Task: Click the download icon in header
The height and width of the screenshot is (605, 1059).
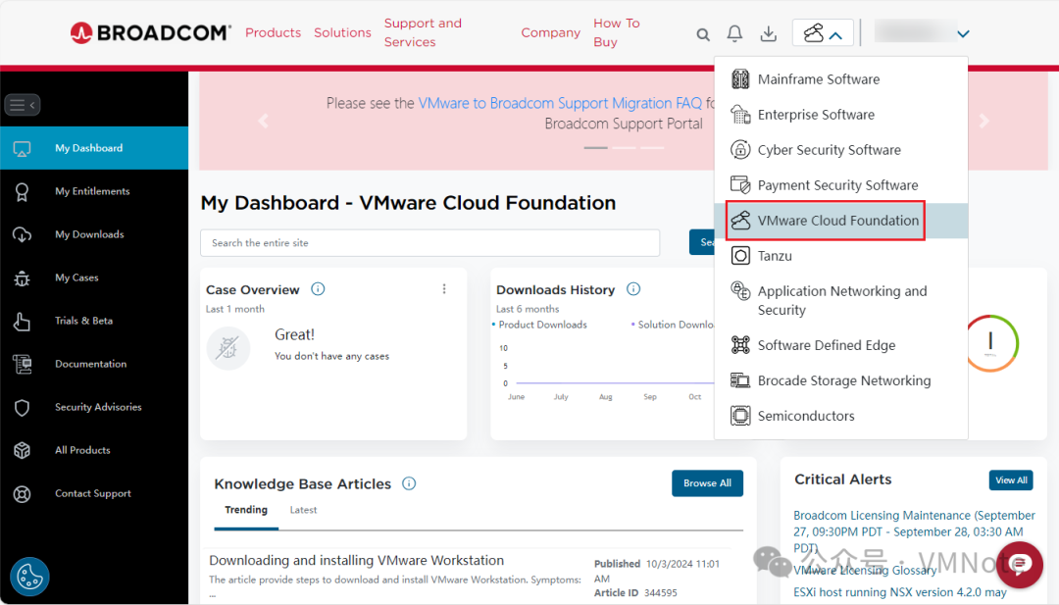Action: click(x=769, y=34)
